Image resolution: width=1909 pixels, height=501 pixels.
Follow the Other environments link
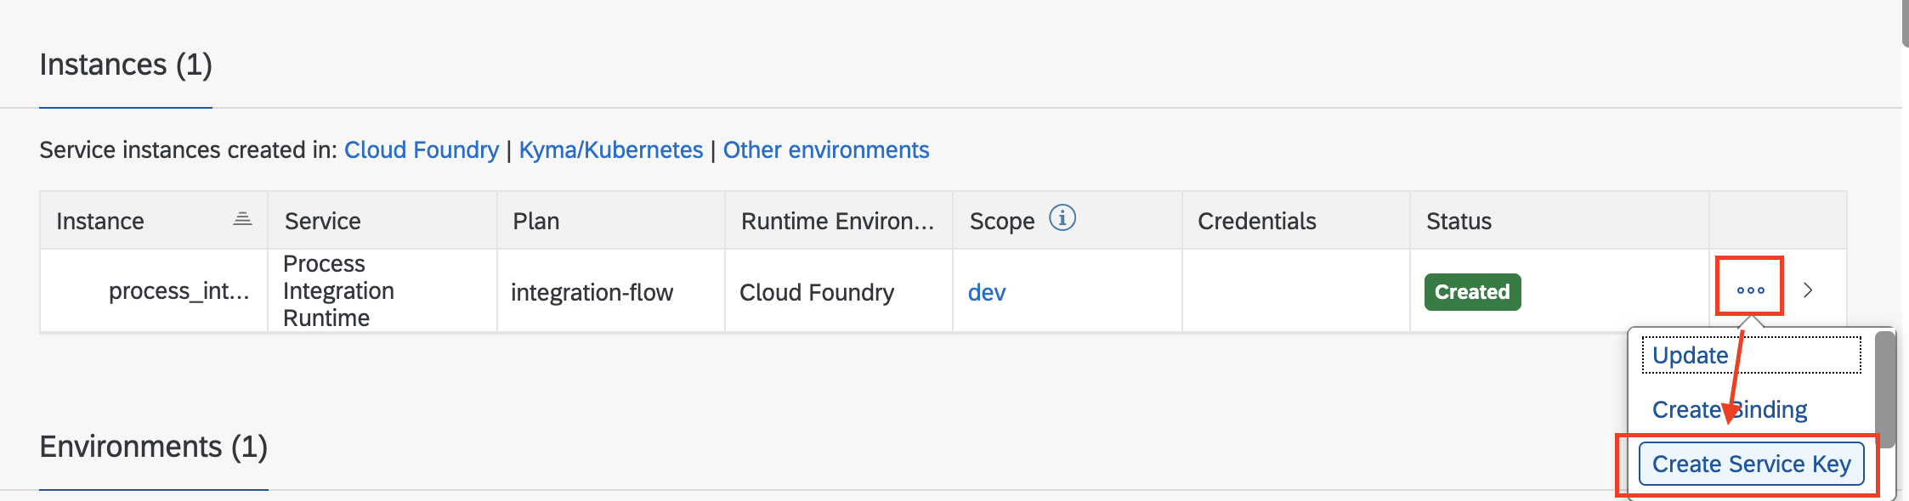[825, 149]
